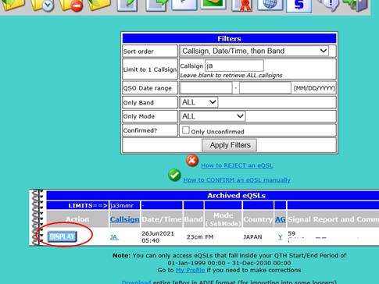Screen dimensions: 379x284
Task: Open the Only Band dropdown
Action: [198, 102]
